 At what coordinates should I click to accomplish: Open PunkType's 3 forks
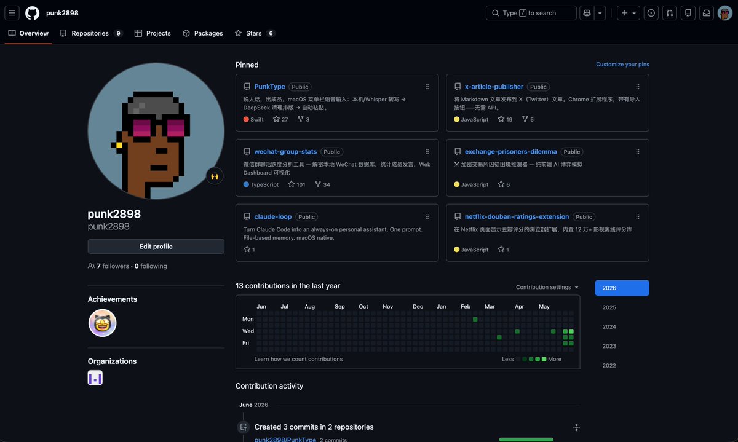tap(303, 119)
